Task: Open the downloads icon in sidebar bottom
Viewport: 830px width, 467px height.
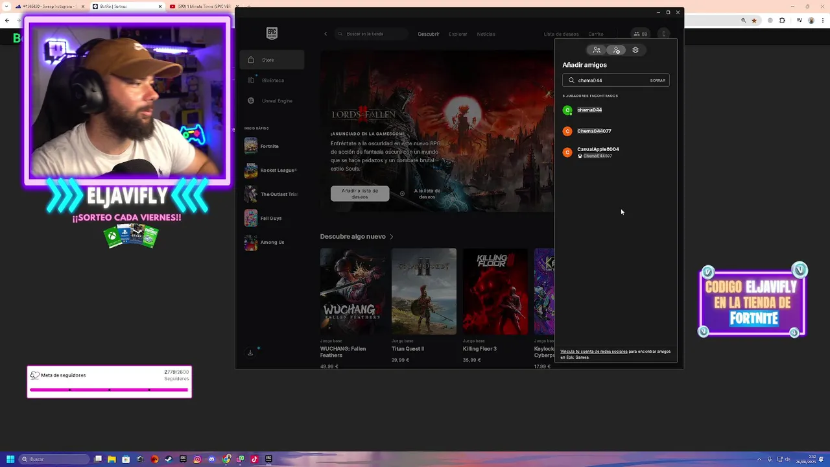Action: tap(250, 353)
